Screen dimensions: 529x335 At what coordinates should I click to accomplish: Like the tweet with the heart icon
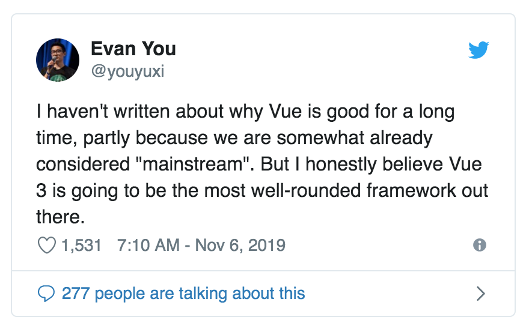[46, 246]
